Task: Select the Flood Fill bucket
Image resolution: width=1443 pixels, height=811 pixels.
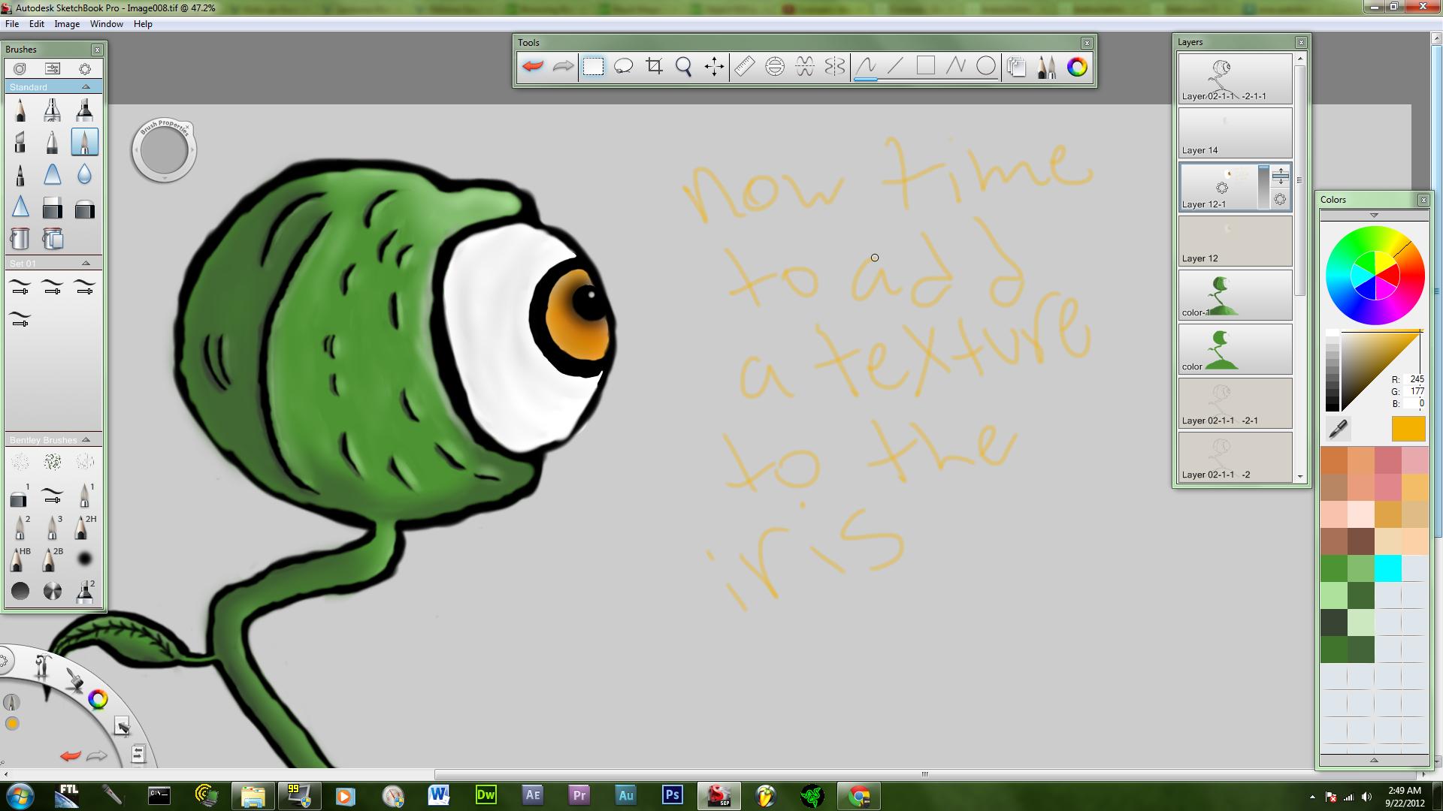Action: (20, 239)
